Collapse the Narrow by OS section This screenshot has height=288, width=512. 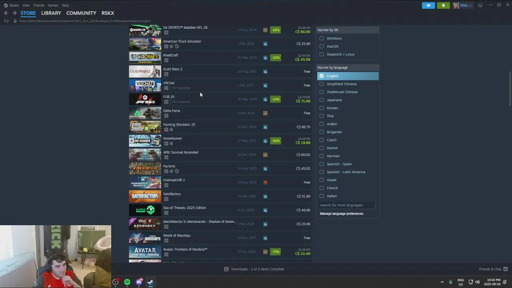pos(348,30)
